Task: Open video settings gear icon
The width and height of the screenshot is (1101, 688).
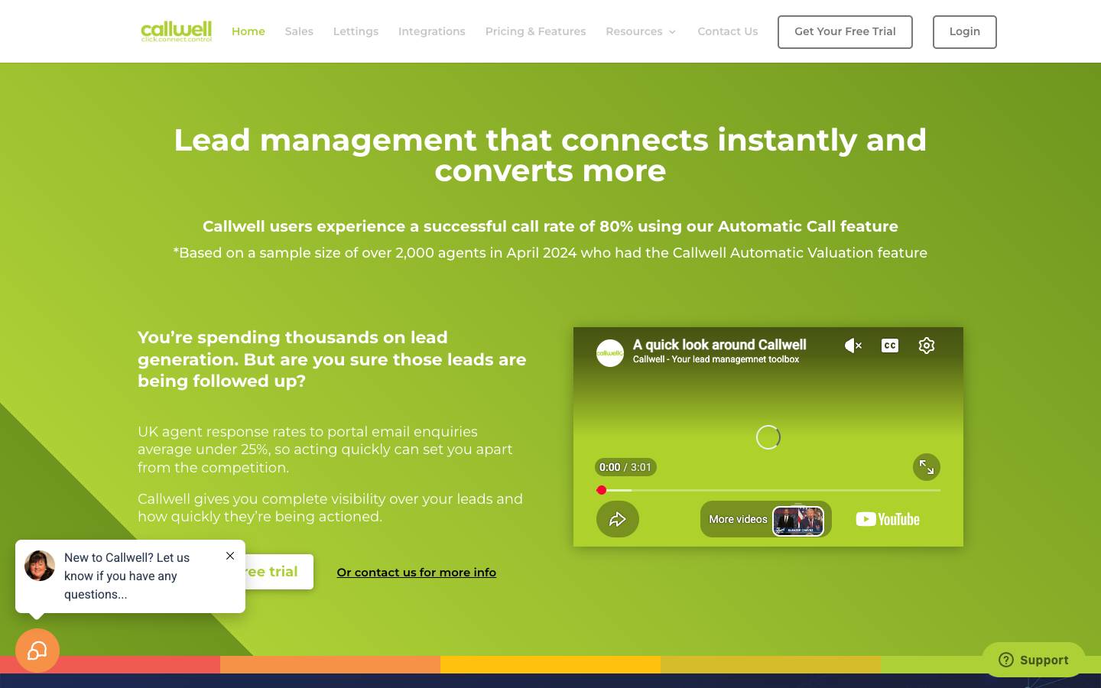Action: [927, 346]
